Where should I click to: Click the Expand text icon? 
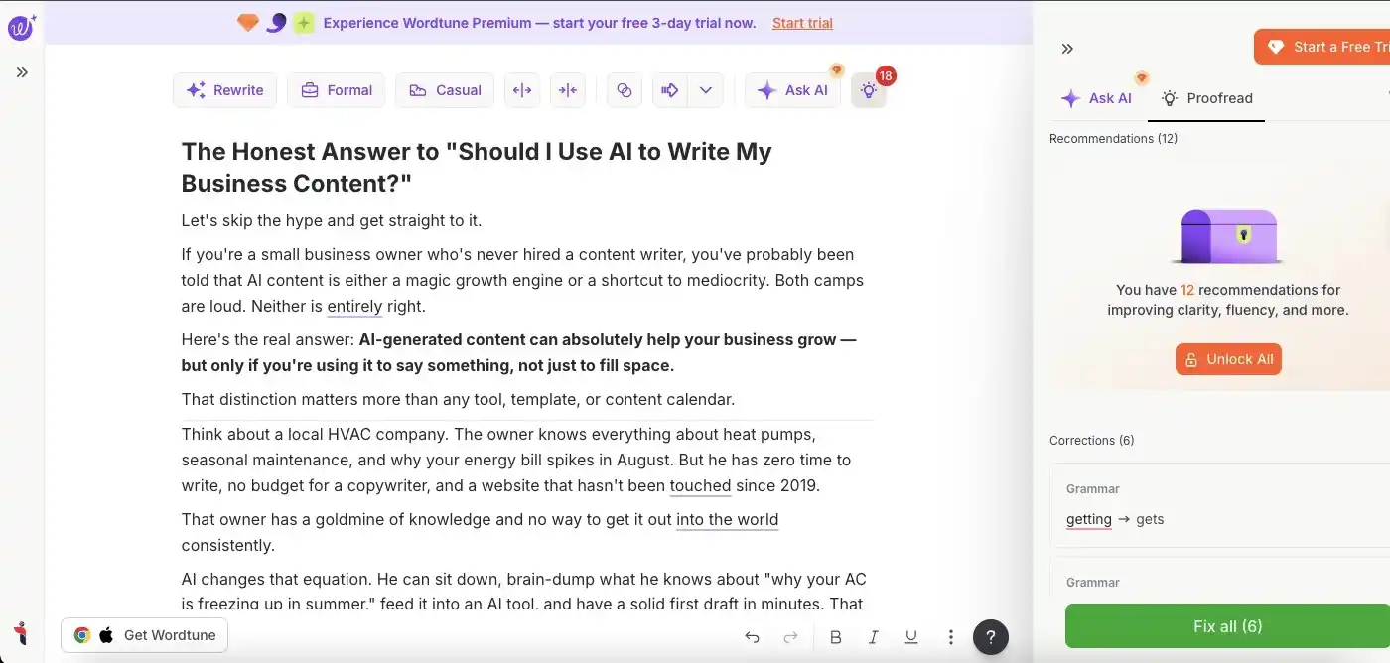pos(522,90)
